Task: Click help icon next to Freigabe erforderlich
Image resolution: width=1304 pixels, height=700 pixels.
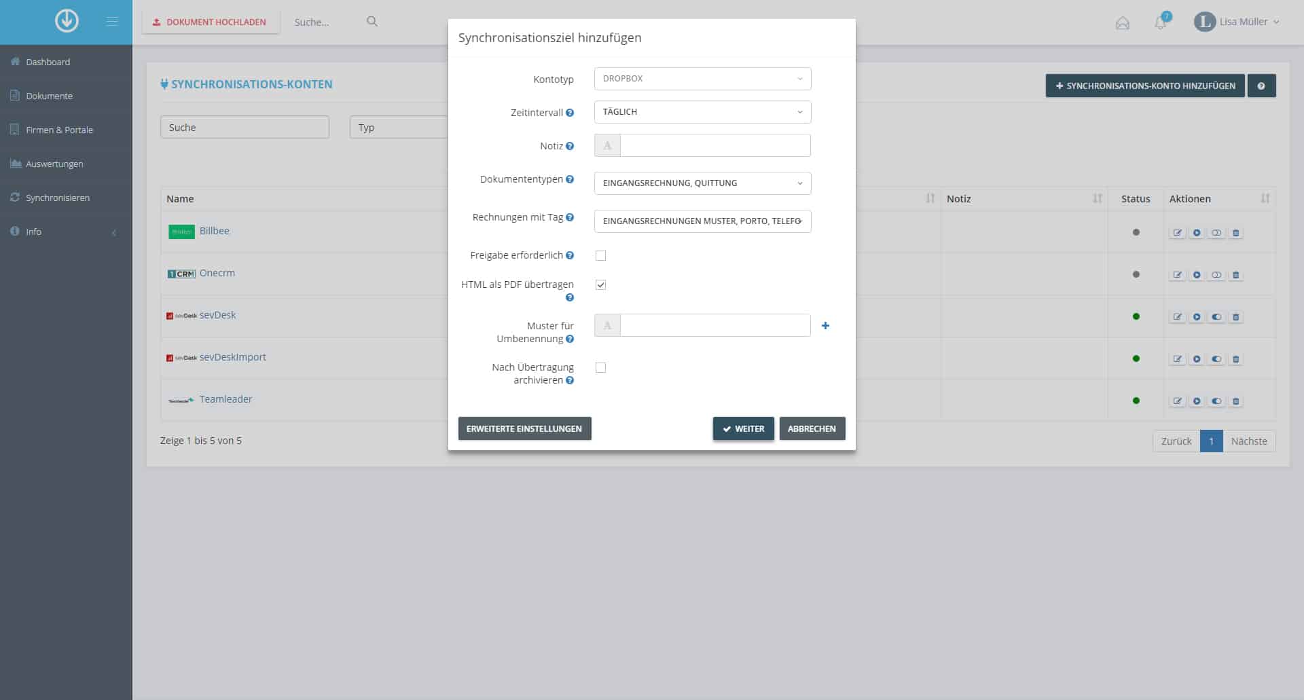Action: (570, 255)
